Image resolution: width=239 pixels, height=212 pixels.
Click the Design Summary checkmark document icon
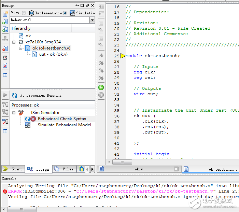point(5,65)
